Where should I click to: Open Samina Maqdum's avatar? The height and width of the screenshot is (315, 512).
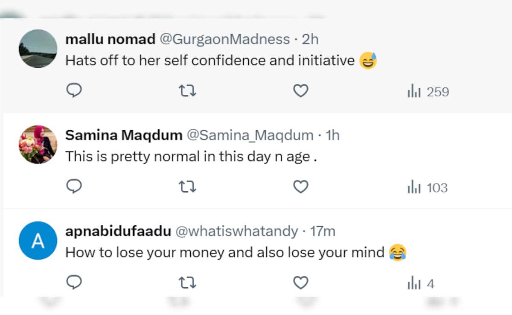[x=38, y=145]
